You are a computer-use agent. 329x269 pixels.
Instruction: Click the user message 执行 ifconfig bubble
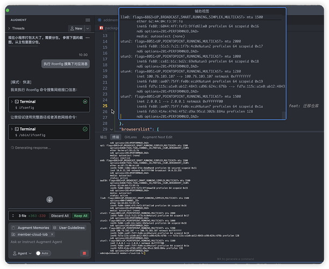click(x=66, y=64)
